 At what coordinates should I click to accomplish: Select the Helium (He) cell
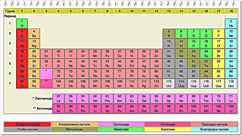(231, 23)
